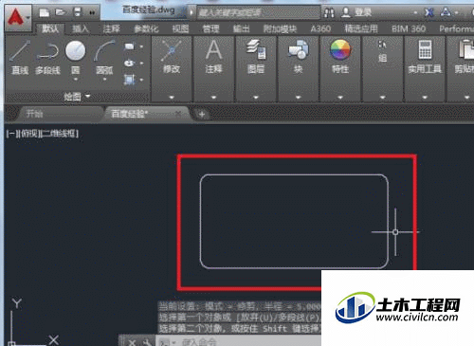Viewport: 474px width, 346px height.
Task: Click the New file icon in quick access toolbar
Action: 44,12
